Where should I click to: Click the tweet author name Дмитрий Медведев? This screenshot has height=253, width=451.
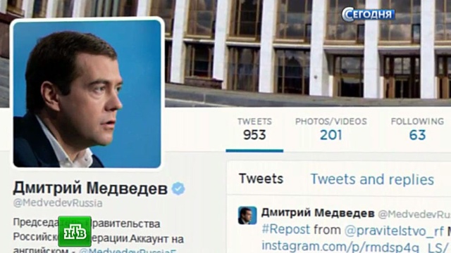[318, 213]
